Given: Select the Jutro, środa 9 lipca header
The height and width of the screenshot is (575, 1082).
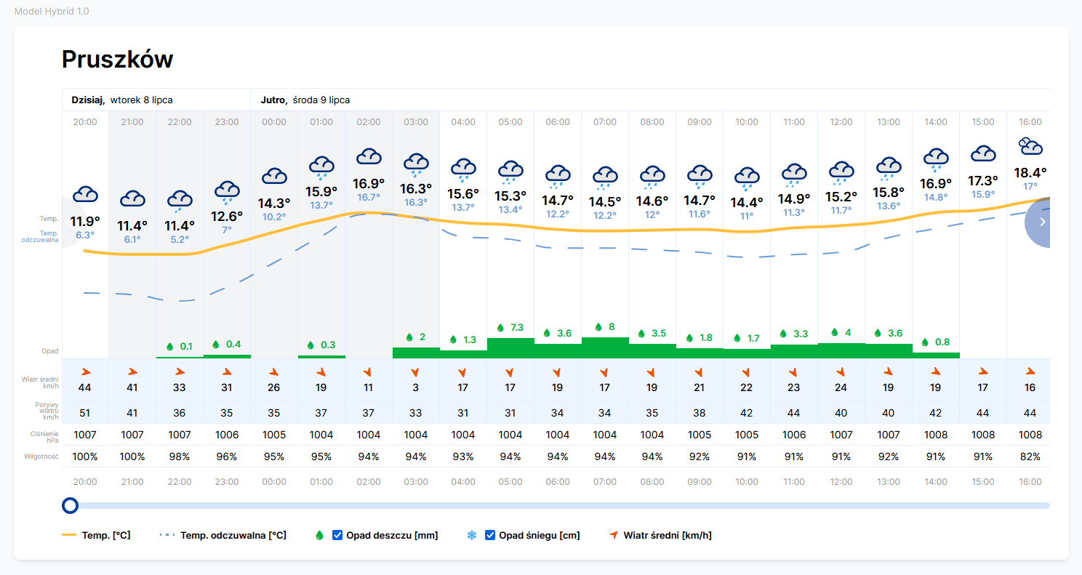Looking at the screenshot, I should click(305, 100).
